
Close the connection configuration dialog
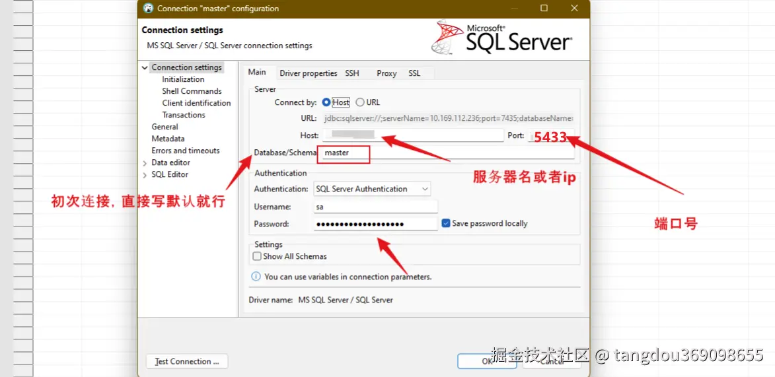(574, 9)
